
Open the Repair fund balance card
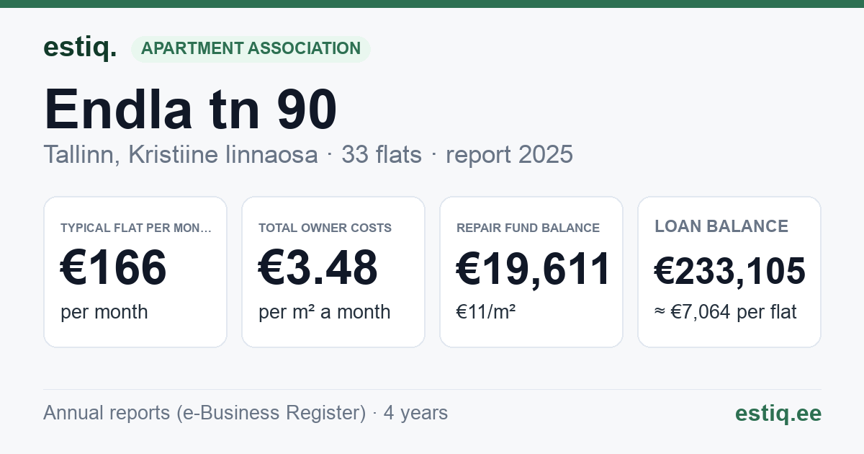tap(531, 272)
